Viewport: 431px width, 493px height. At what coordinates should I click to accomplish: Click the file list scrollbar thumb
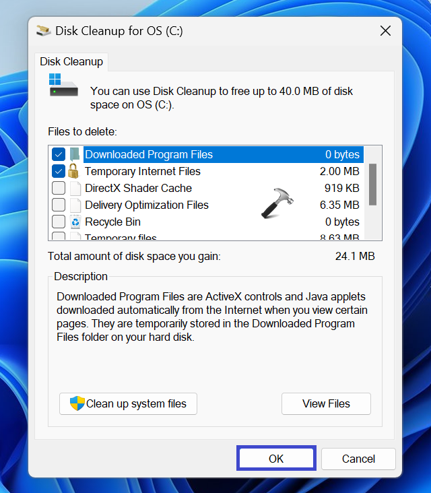tap(372, 185)
